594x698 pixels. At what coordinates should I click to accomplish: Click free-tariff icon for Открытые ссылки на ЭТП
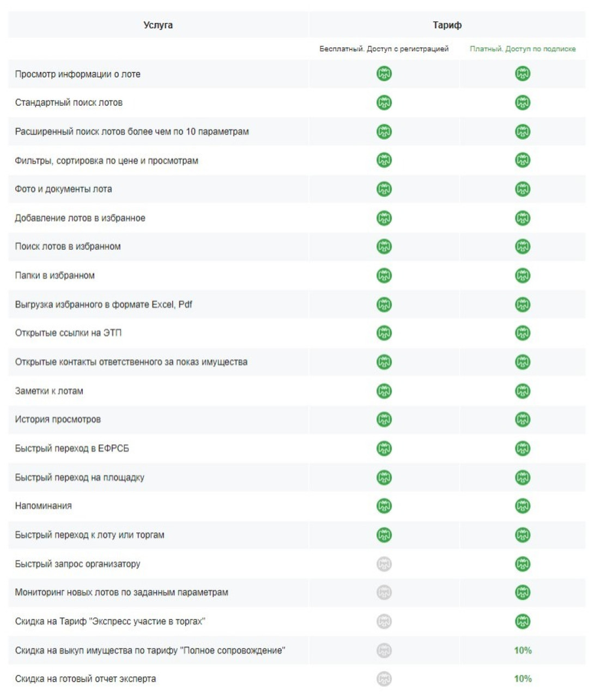click(x=384, y=333)
